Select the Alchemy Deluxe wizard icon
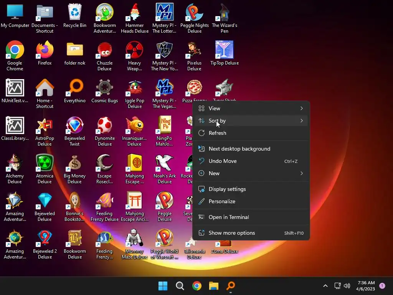Image resolution: width=393 pixels, height=295 pixels. point(15,169)
